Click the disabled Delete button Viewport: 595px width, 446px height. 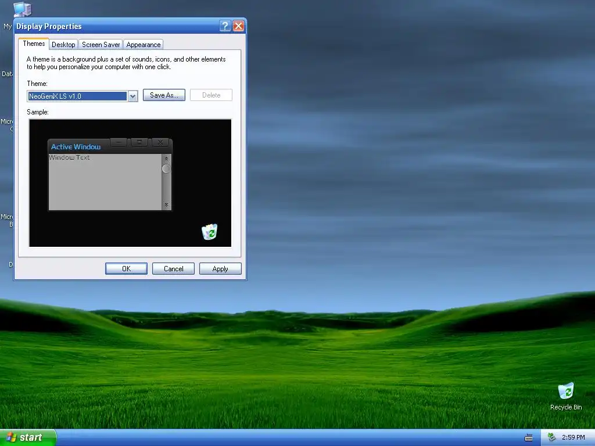click(211, 95)
